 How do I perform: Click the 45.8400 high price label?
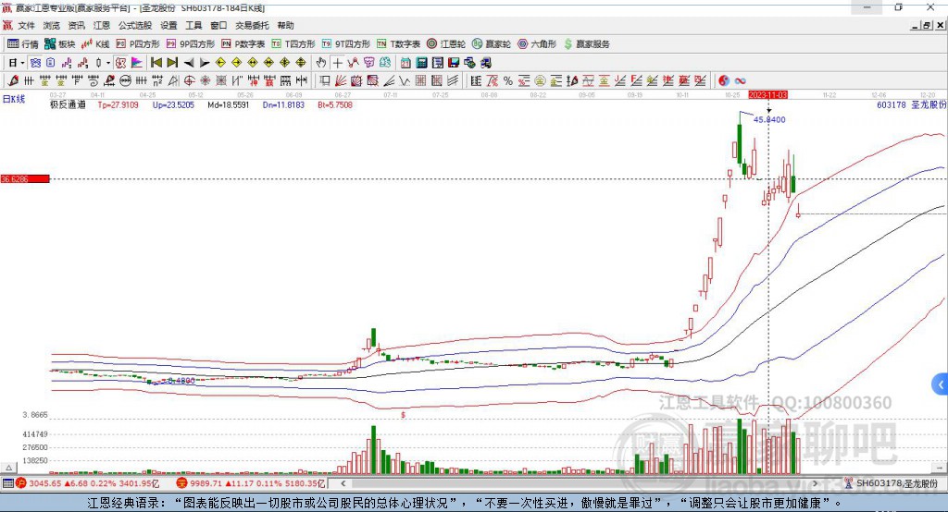[769, 119]
